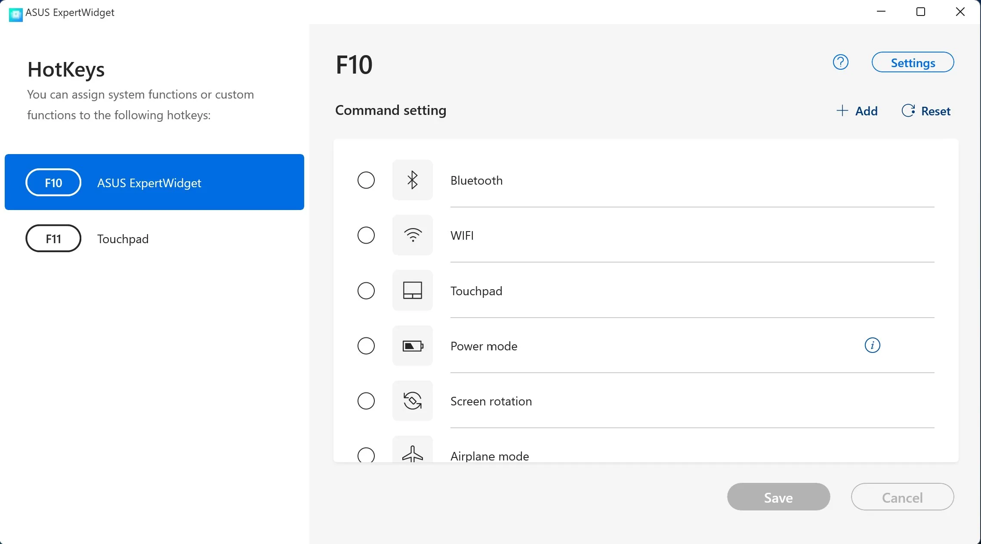The image size is (981, 544).
Task: Select the Power mode radio button
Action: (x=366, y=346)
